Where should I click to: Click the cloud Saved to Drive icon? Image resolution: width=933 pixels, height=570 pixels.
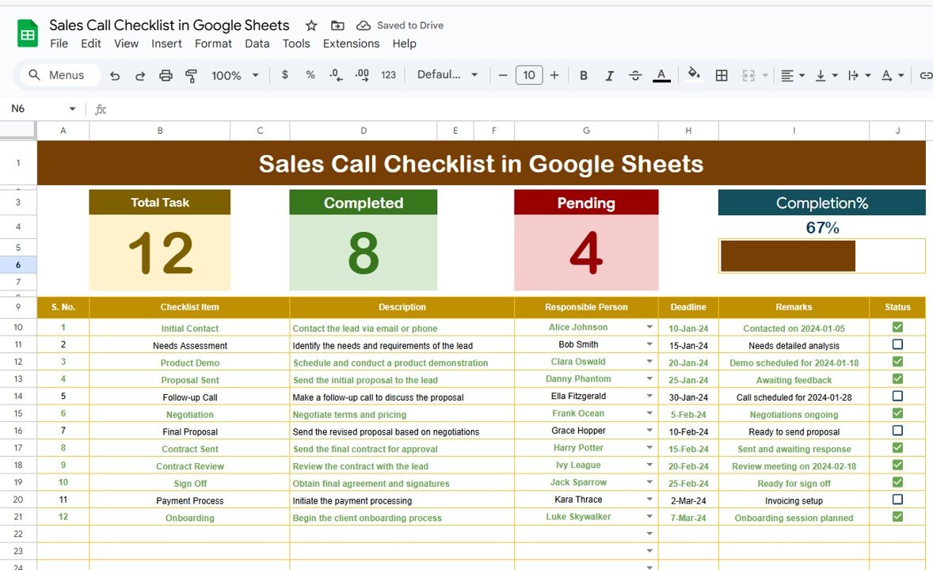pos(363,25)
